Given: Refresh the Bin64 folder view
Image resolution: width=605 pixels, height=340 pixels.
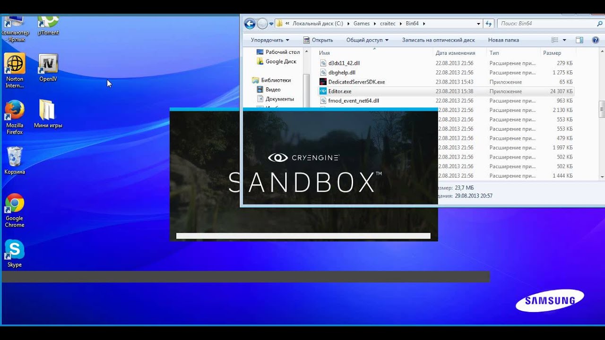Looking at the screenshot, I should coord(489,23).
